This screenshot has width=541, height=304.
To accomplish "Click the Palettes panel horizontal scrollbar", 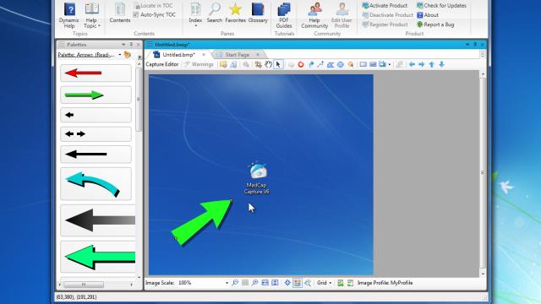I will tap(96, 285).
